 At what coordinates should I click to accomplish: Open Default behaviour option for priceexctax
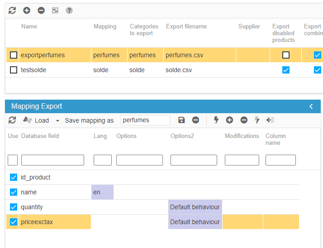tap(195, 222)
